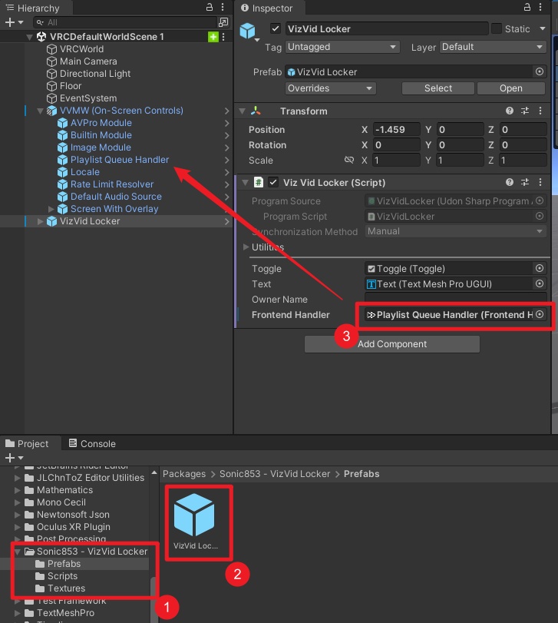Lock the Inspector panel with padlock icon
Viewport: 558px width, 623px height.
pos(527,7)
